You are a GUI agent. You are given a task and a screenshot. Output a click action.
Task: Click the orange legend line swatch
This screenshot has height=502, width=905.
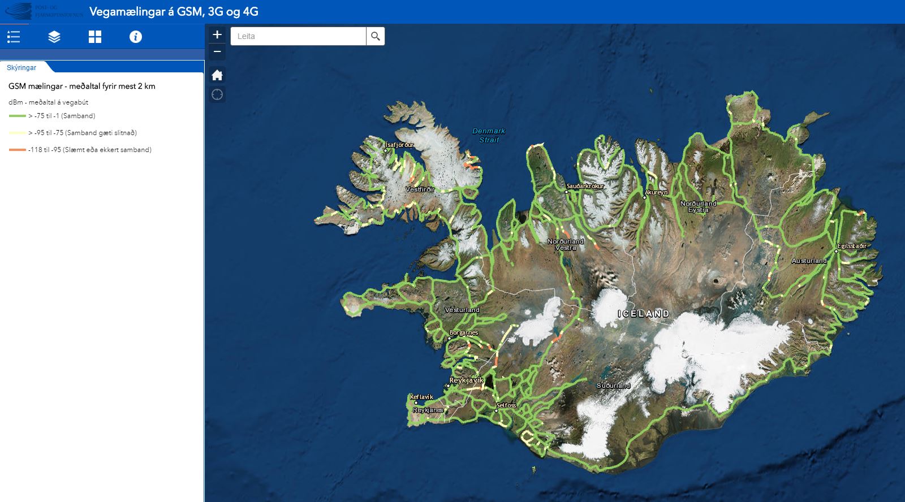pos(18,150)
